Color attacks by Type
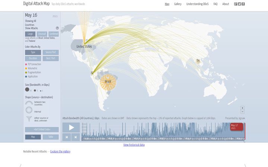Viewport: 268px width, 167px height. point(33,52)
